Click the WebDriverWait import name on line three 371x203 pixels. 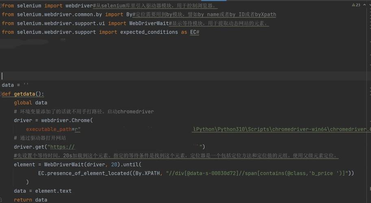point(149,23)
